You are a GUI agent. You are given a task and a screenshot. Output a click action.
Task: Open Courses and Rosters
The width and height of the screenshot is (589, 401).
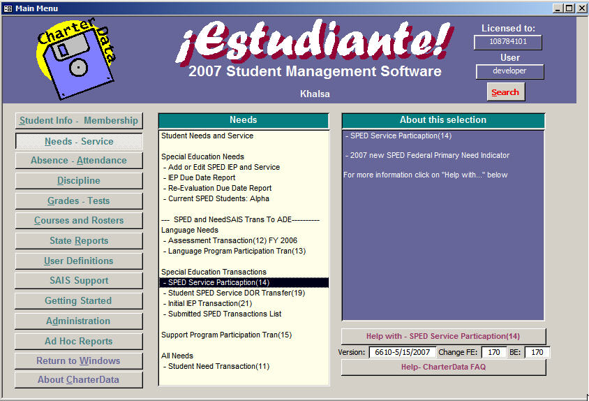pos(79,221)
